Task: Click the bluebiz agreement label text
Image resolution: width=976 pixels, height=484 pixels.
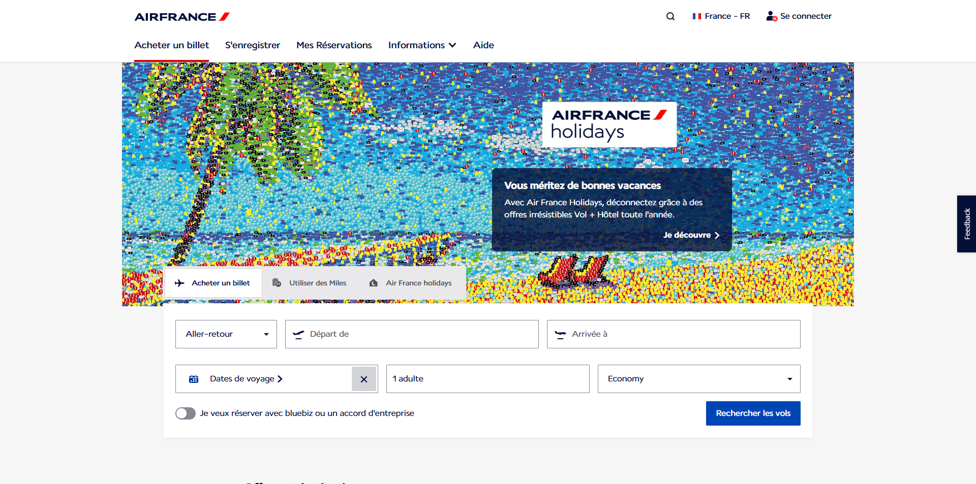Action: click(307, 413)
